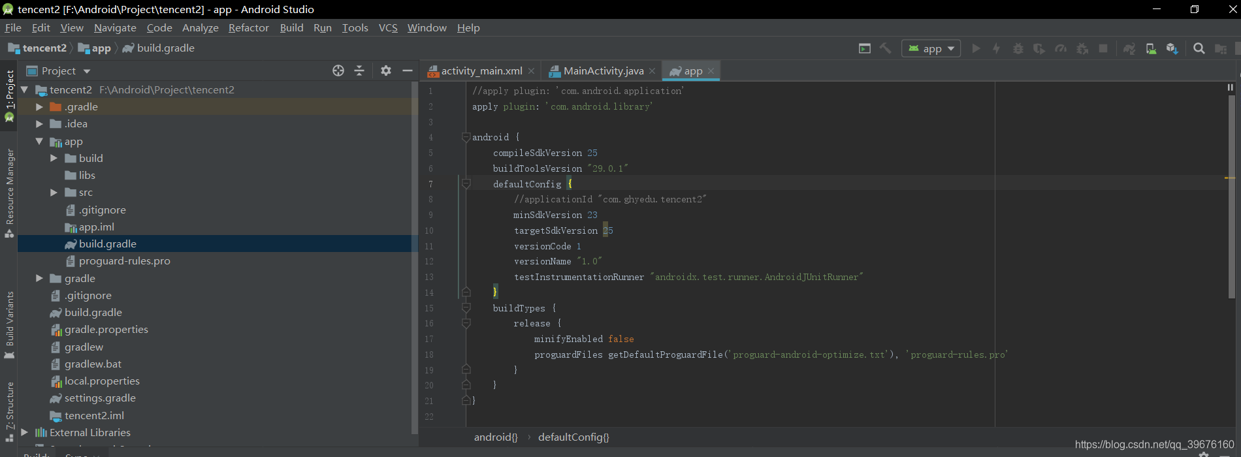Toggle the Resource Manager side panel
Image resolution: width=1241 pixels, height=457 pixels.
9,193
